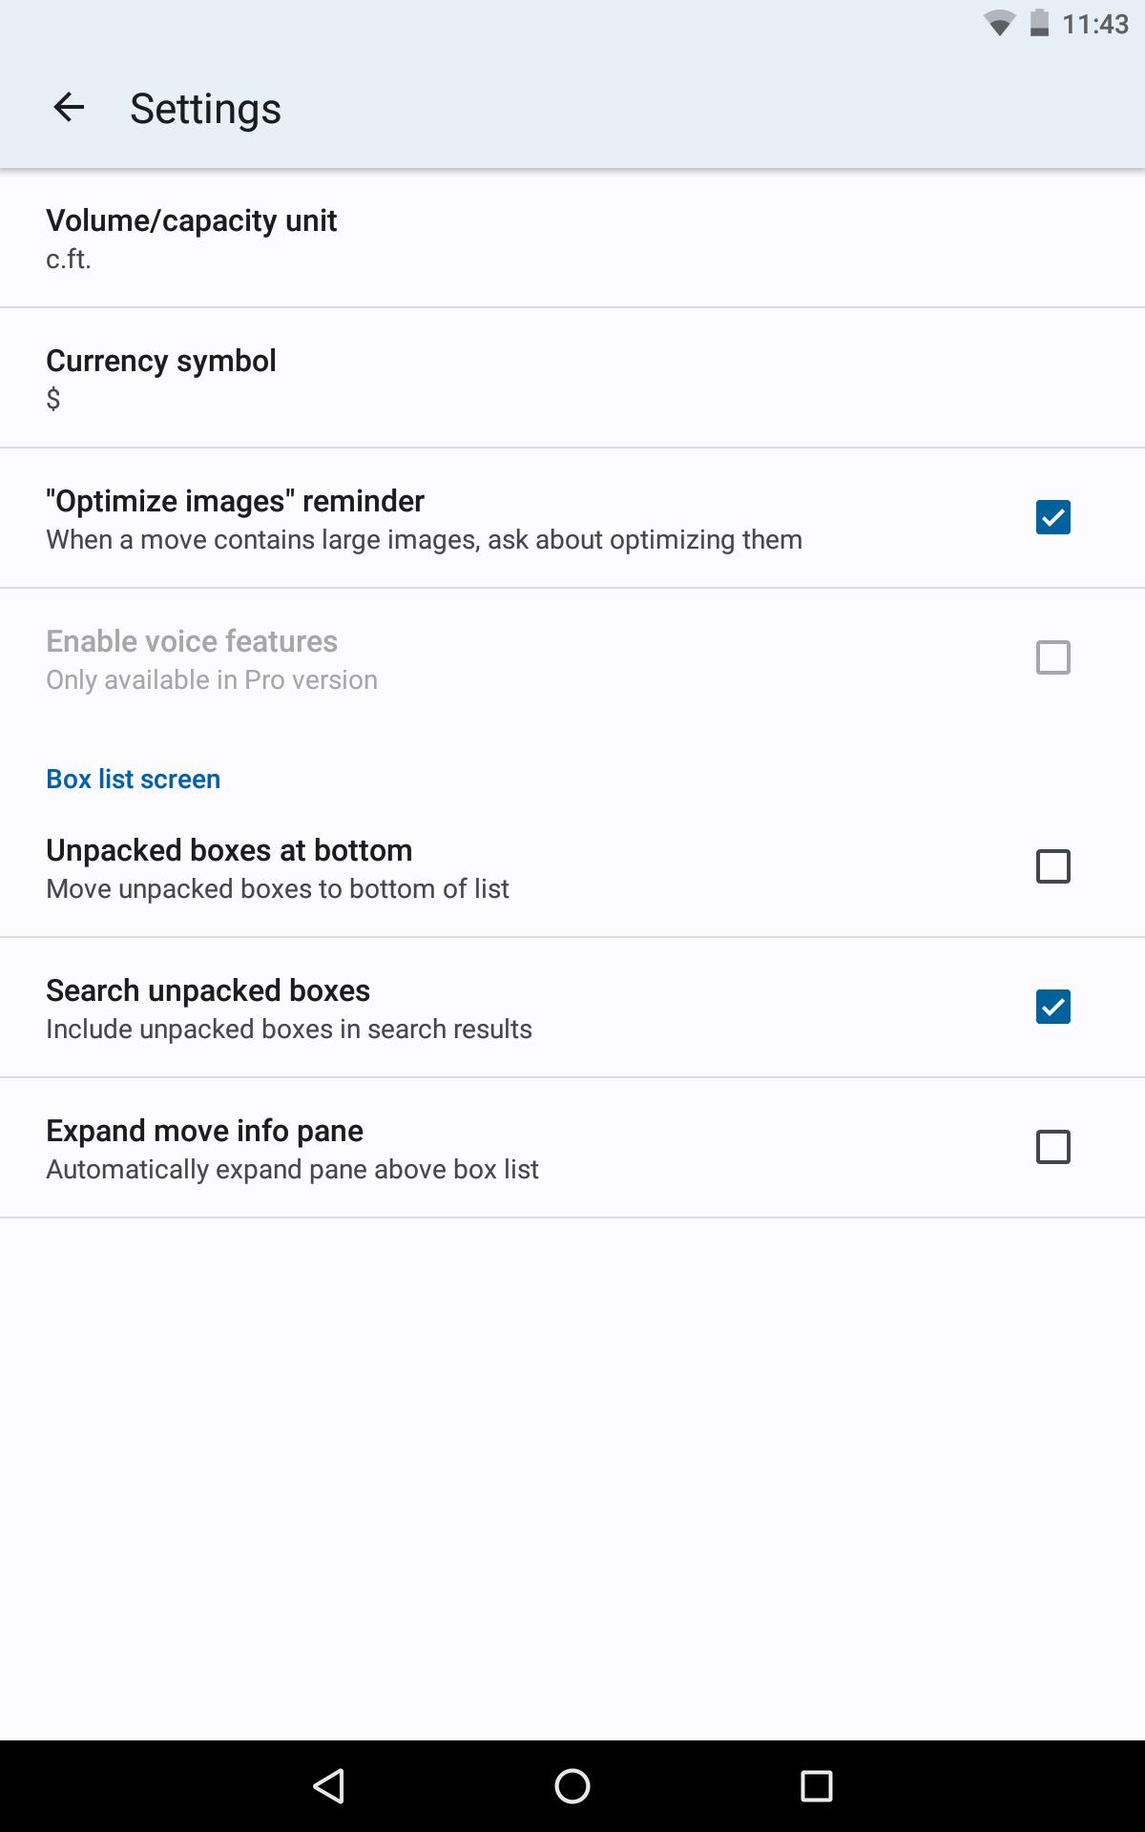Open Volume/capacity unit selection
This screenshot has width=1145, height=1832.
[572, 239]
